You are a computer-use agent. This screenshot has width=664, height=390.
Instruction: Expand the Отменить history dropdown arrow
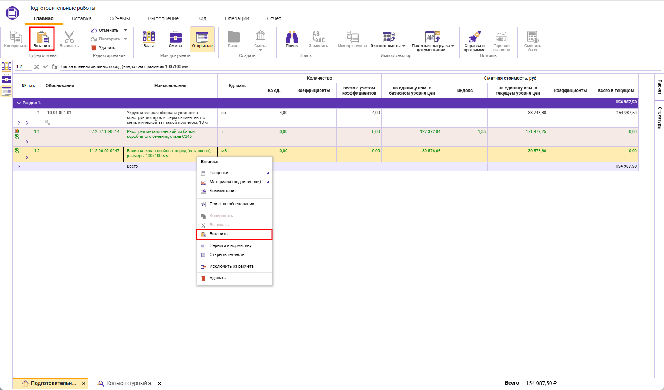(125, 30)
